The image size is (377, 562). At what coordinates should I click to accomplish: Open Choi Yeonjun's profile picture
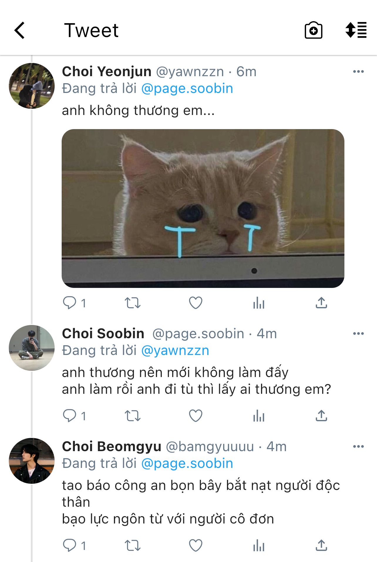32,86
